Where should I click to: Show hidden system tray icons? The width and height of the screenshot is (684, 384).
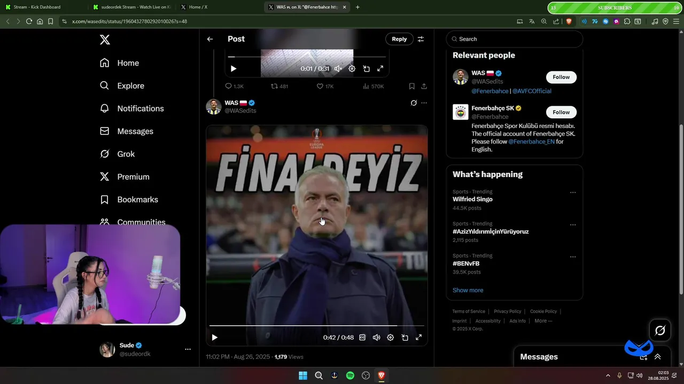click(608, 375)
